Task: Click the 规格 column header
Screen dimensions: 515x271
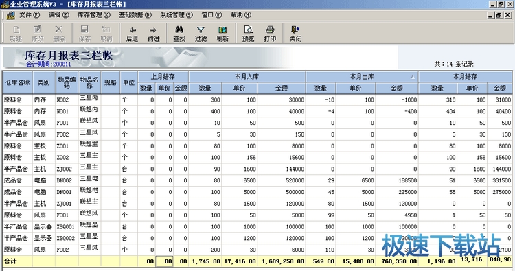Action: click(x=111, y=82)
